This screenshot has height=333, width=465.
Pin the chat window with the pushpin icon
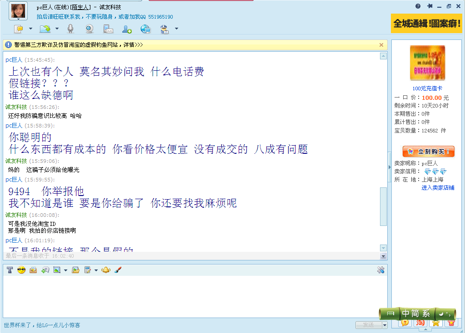pyautogui.click(x=430, y=6)
